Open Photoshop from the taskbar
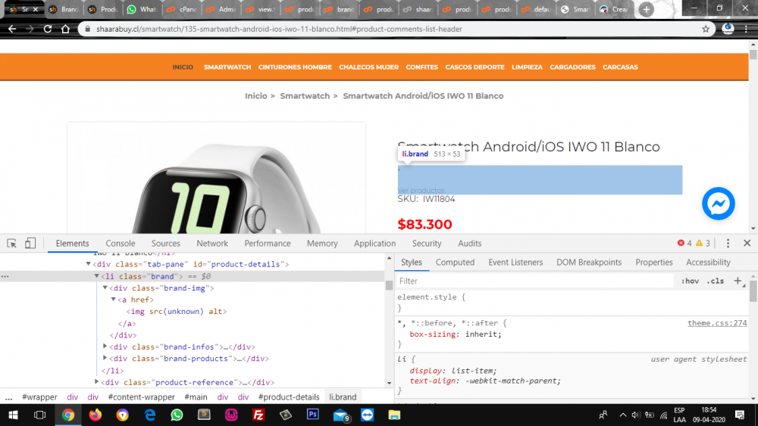Image resolution: width=758 pixels, height=426 pixels. [x=312, y=415]
